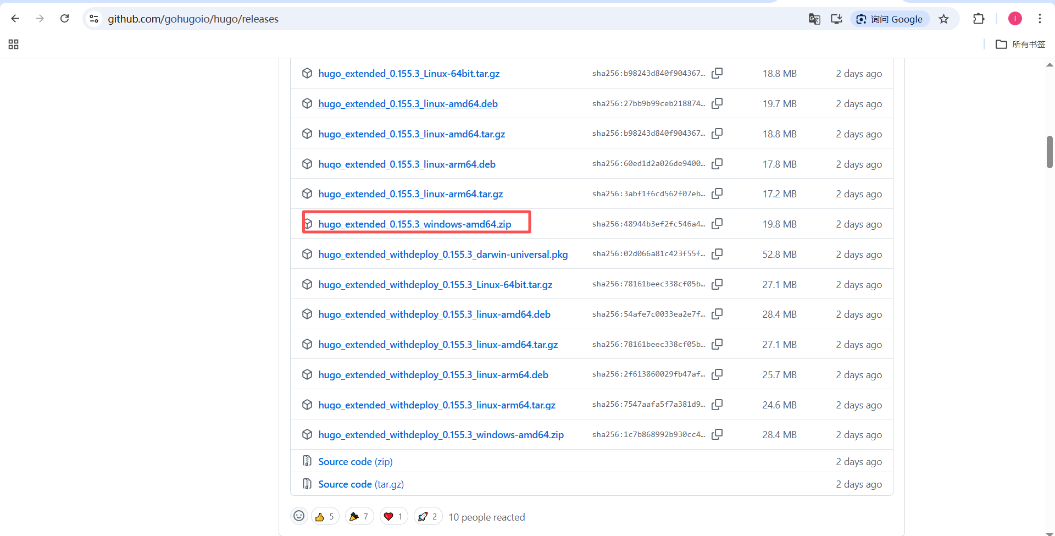The height and width of the screenshot is (536, 1055).
Task: Download hugo_extended_withdeploy_0.155.3_darwin-universal.pkg
Action: pos(443,255)
